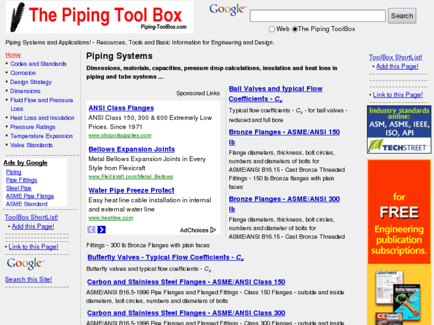434x325 pixels.
Task: Click the next ad arrow button
Action: (101, 230)
